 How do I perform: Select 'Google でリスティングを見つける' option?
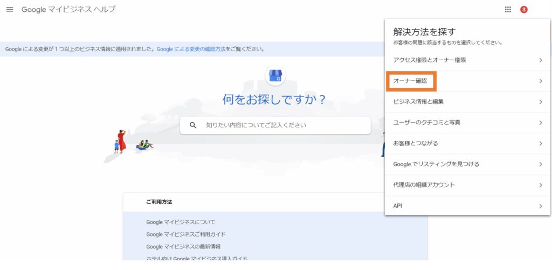[467, 165]
